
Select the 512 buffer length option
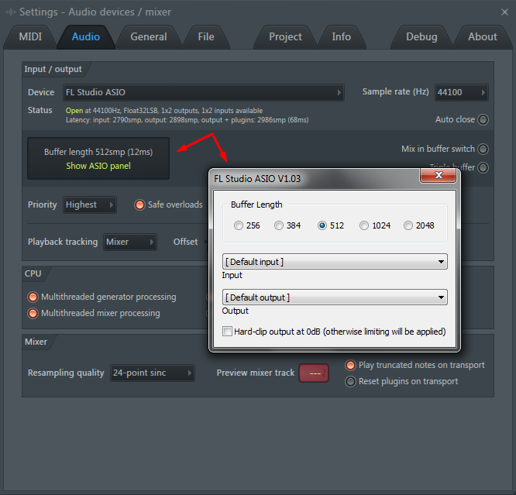click(x=322, y=225)
